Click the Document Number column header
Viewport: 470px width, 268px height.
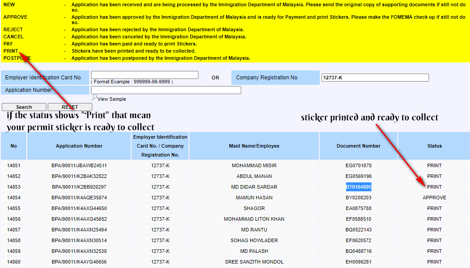359,146
